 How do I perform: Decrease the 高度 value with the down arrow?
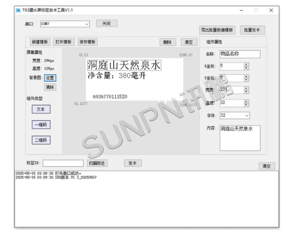[246, 105]
